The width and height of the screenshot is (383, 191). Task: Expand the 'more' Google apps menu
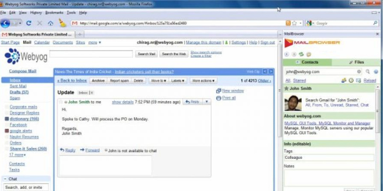click(x=94, y=42)
